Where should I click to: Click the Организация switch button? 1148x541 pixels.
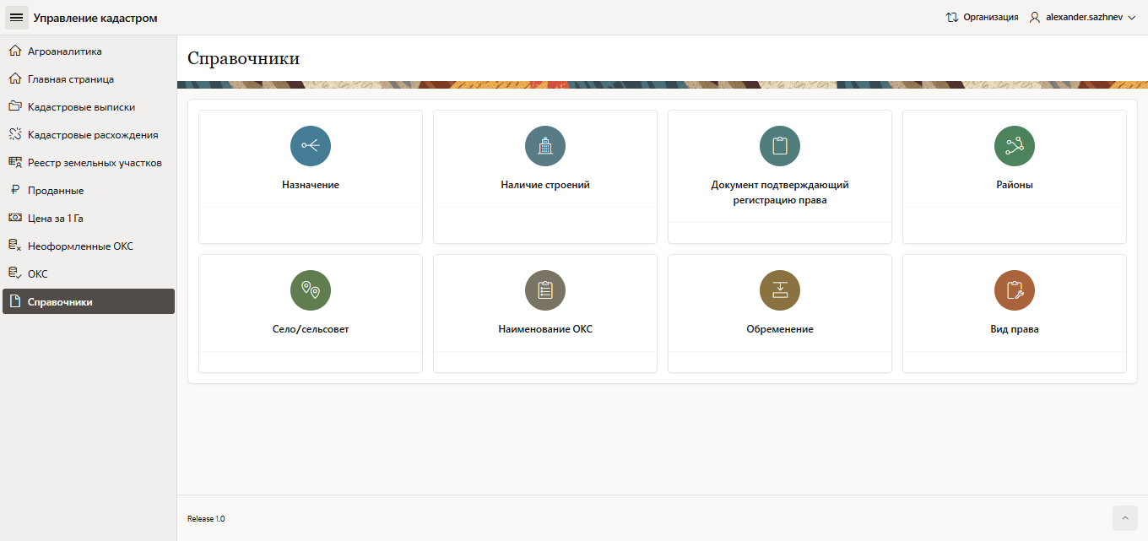(982, 17)
